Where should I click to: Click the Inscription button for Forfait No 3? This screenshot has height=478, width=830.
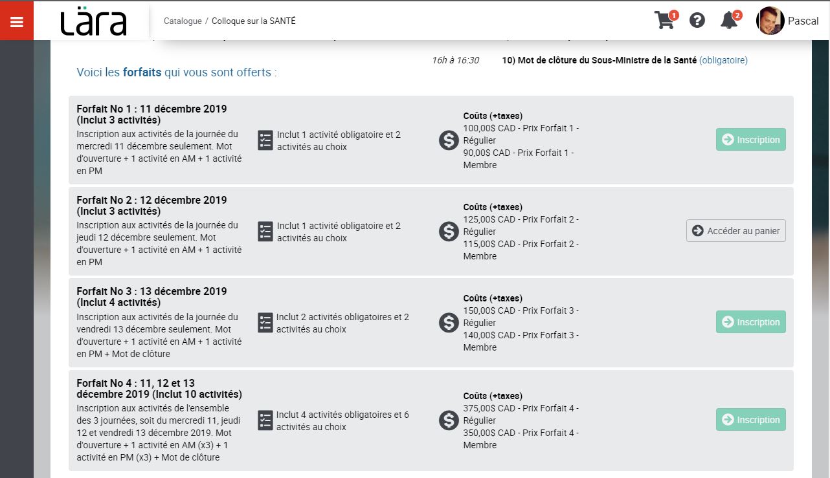click(750, 321)
